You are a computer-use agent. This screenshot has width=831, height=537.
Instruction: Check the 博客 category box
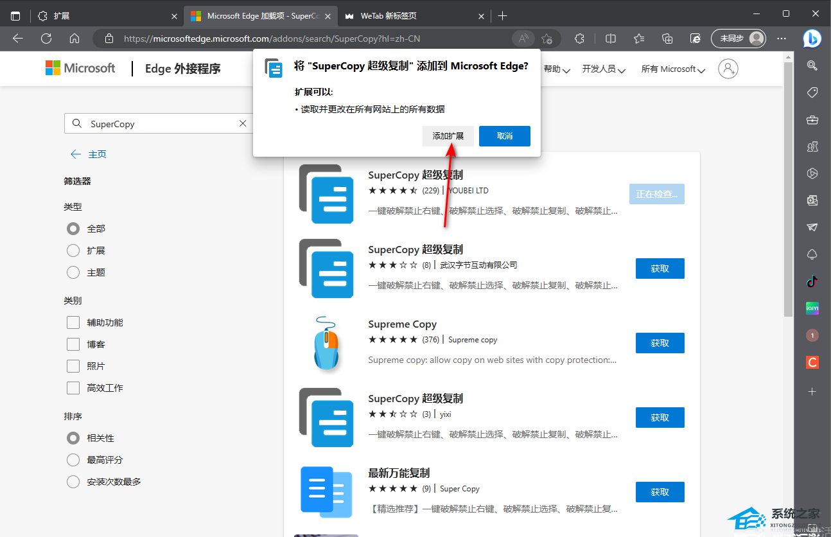[x=73, y=344]
